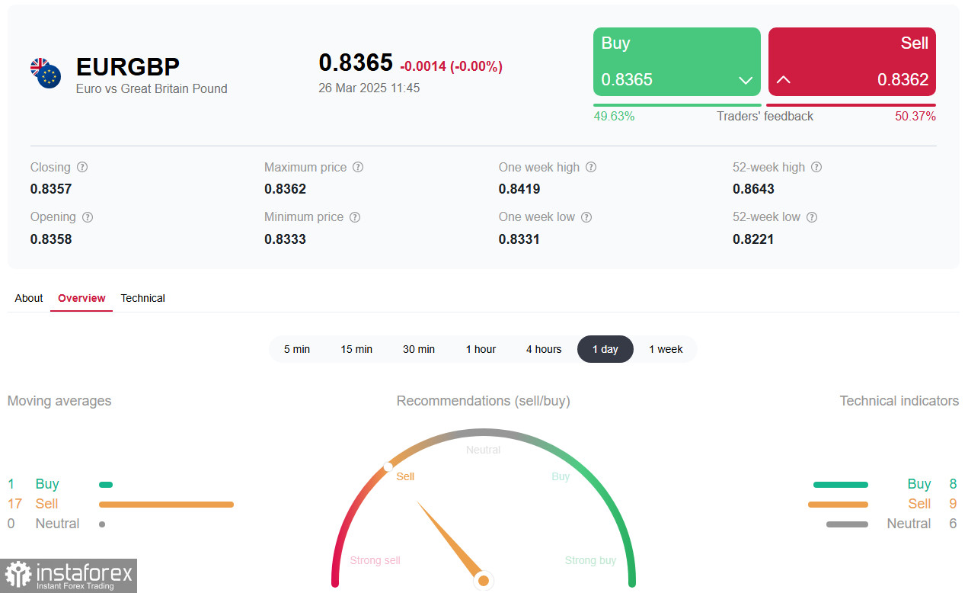The height and width of the screenshot is (593, 968).
Task: Open the 52-week high help icon
Action: point(816,168)
